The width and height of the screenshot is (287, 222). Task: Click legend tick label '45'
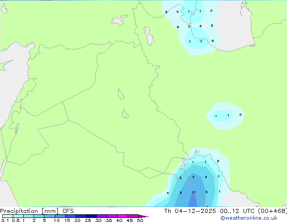129,220
